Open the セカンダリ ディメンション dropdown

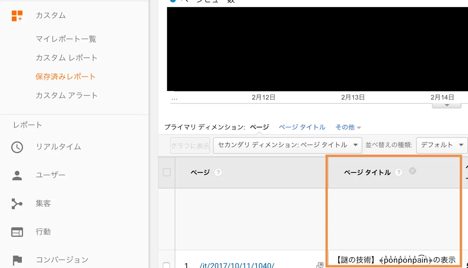[x=288, y=145]
